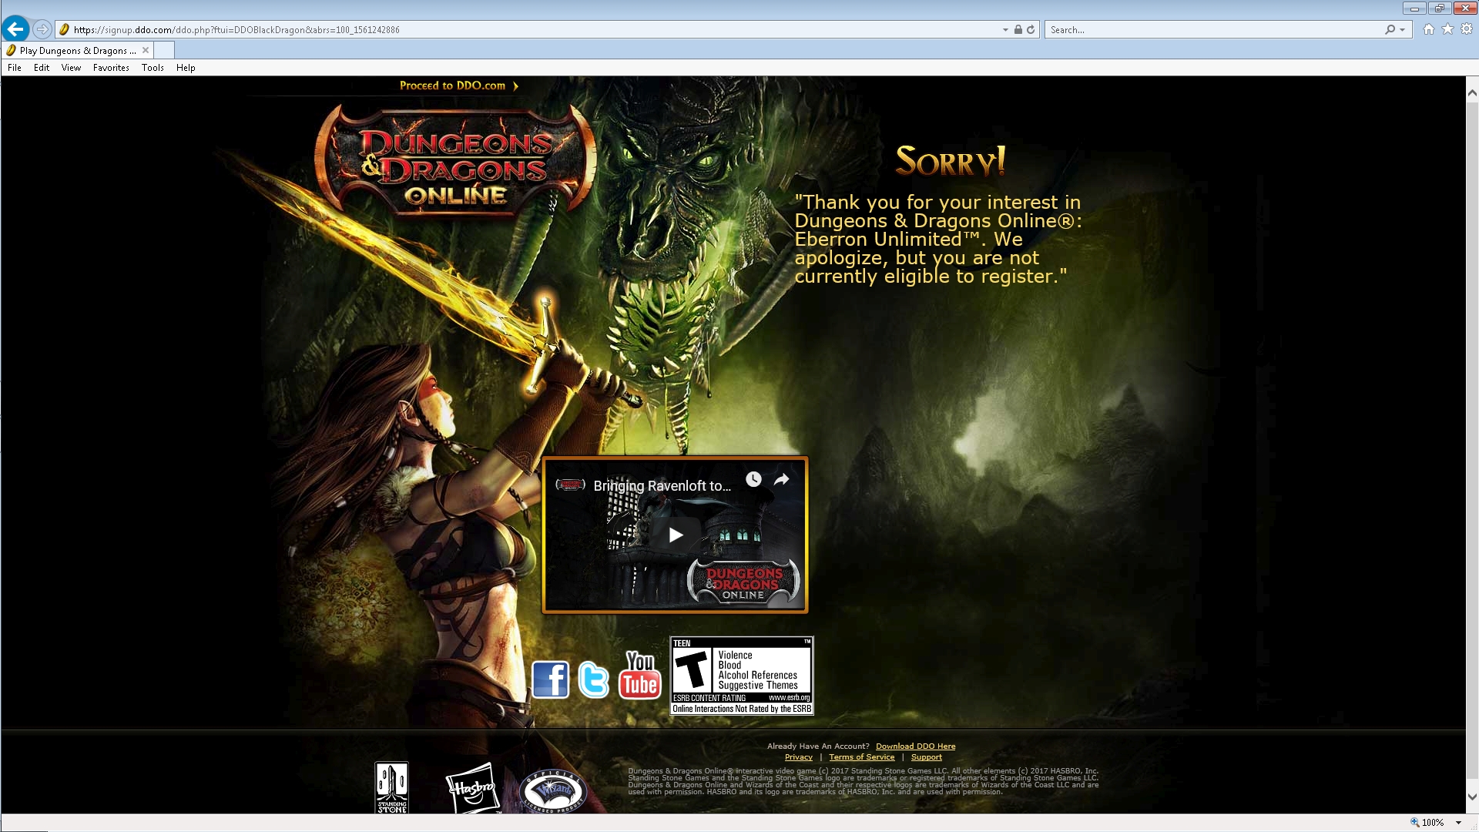
Task: Click the Proceed to DDO.com link
Action: pyautogui.click(x=459, y=86)
